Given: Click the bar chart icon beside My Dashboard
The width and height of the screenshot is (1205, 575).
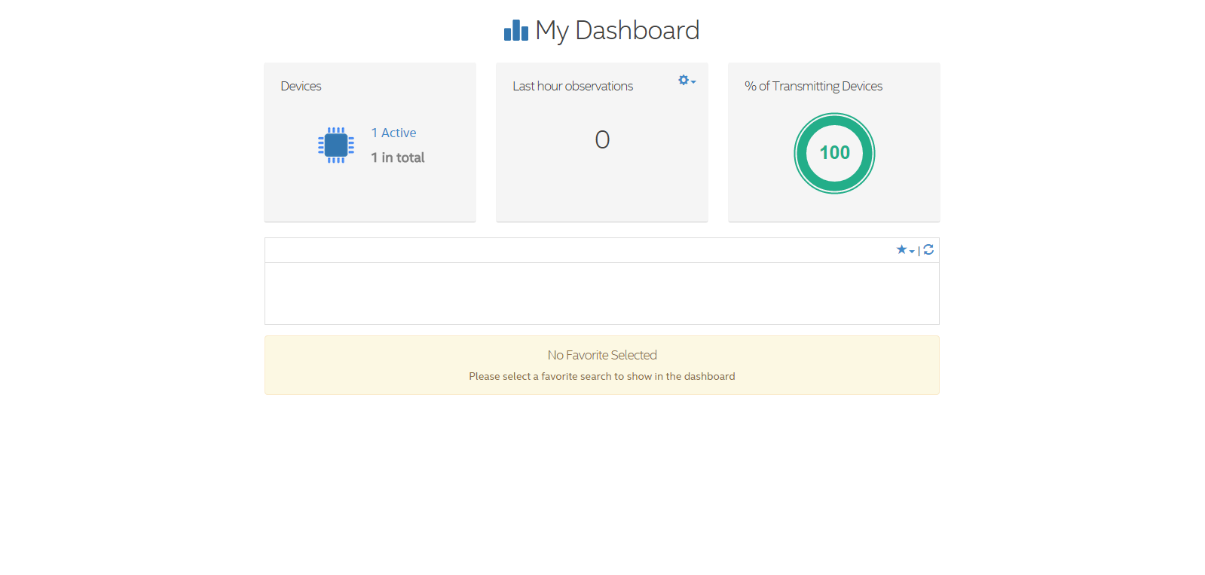Looking at the screenshot, I should [516, 30].
